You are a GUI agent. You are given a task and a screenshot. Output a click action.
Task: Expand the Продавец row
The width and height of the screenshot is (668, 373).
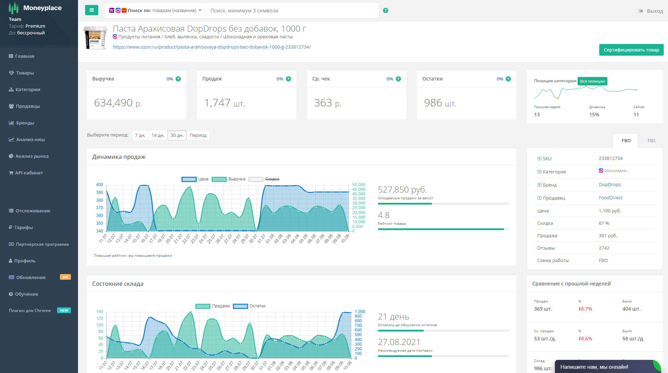coord(539,198)
